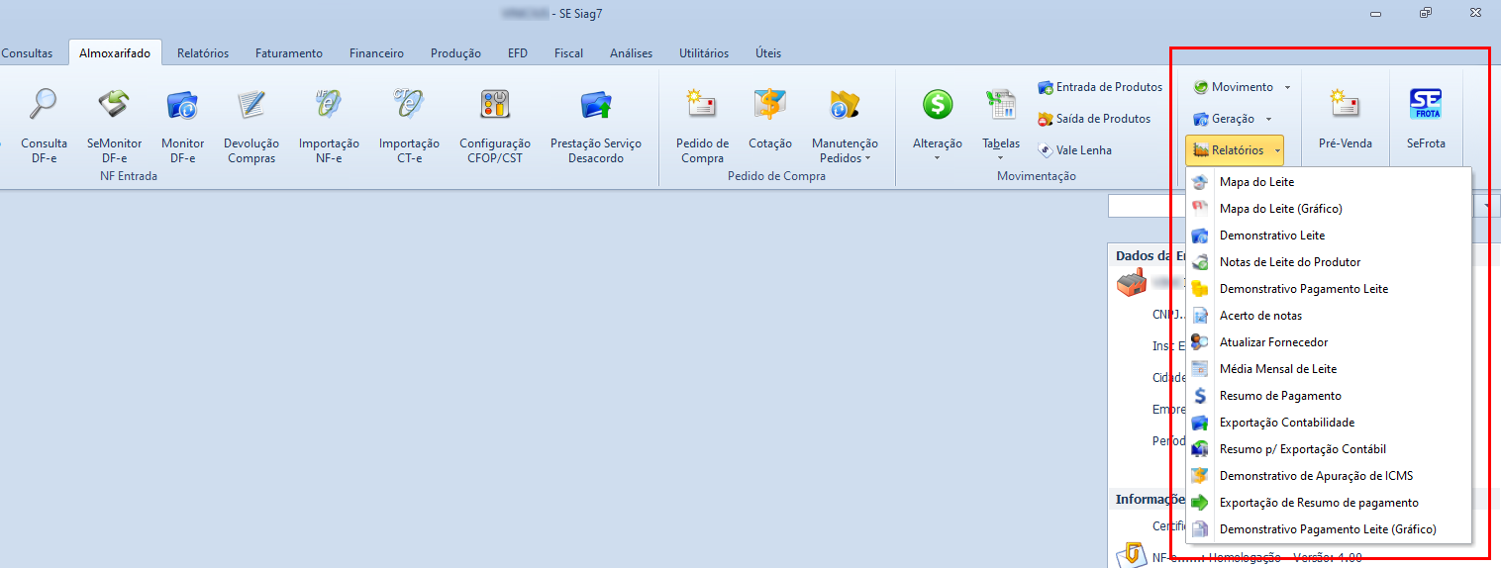Screen dimensions: 1501x568
Task: Click Entrada de Produtos button
Action: tap(1100, 87)
